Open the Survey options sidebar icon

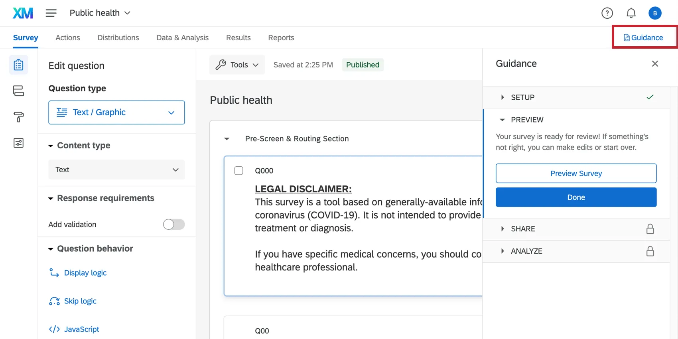[18, 143]
